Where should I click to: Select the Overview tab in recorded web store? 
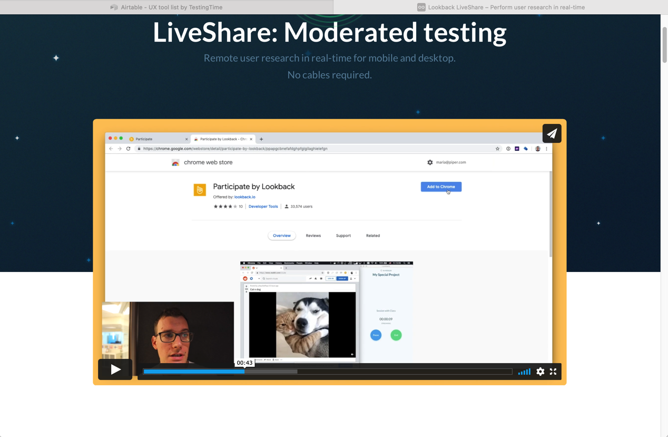pos(282,236)
